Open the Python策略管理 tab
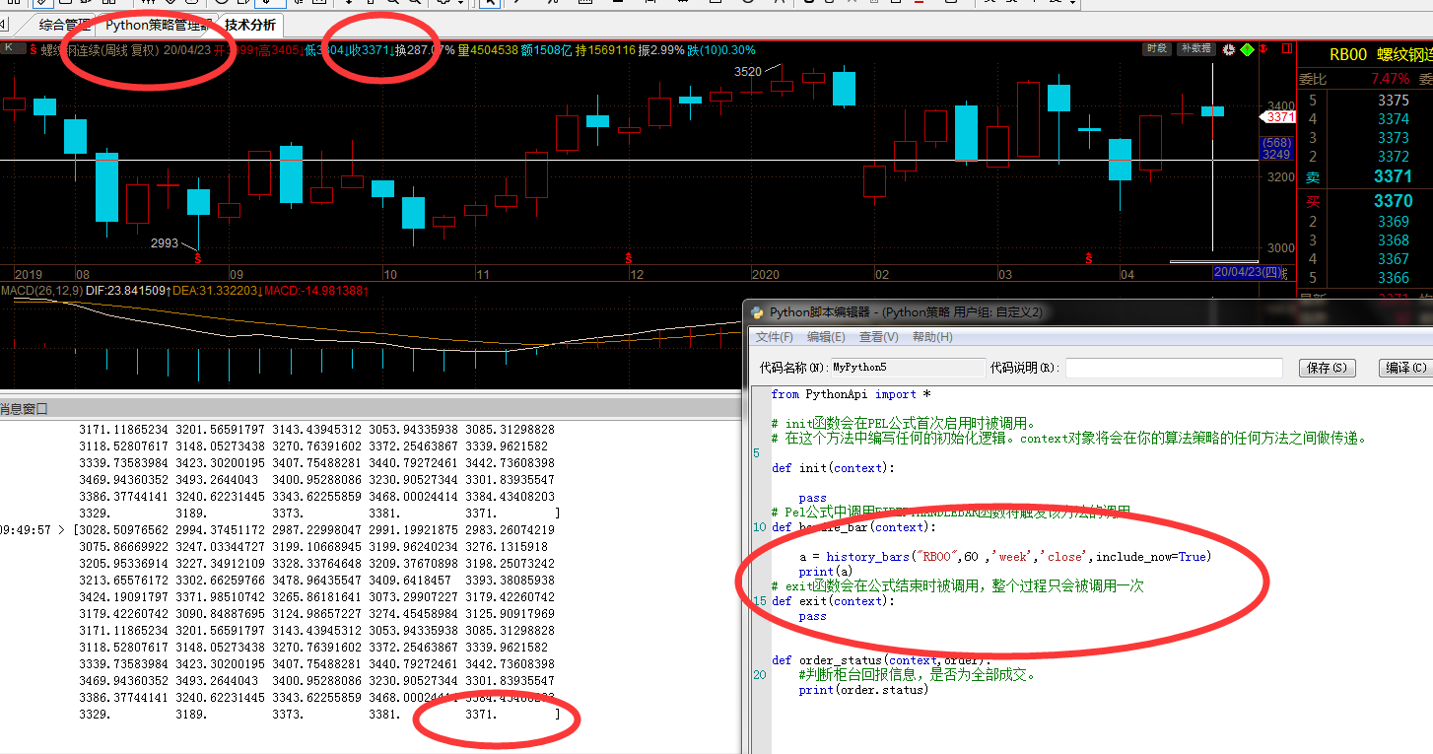 [158, 25]
